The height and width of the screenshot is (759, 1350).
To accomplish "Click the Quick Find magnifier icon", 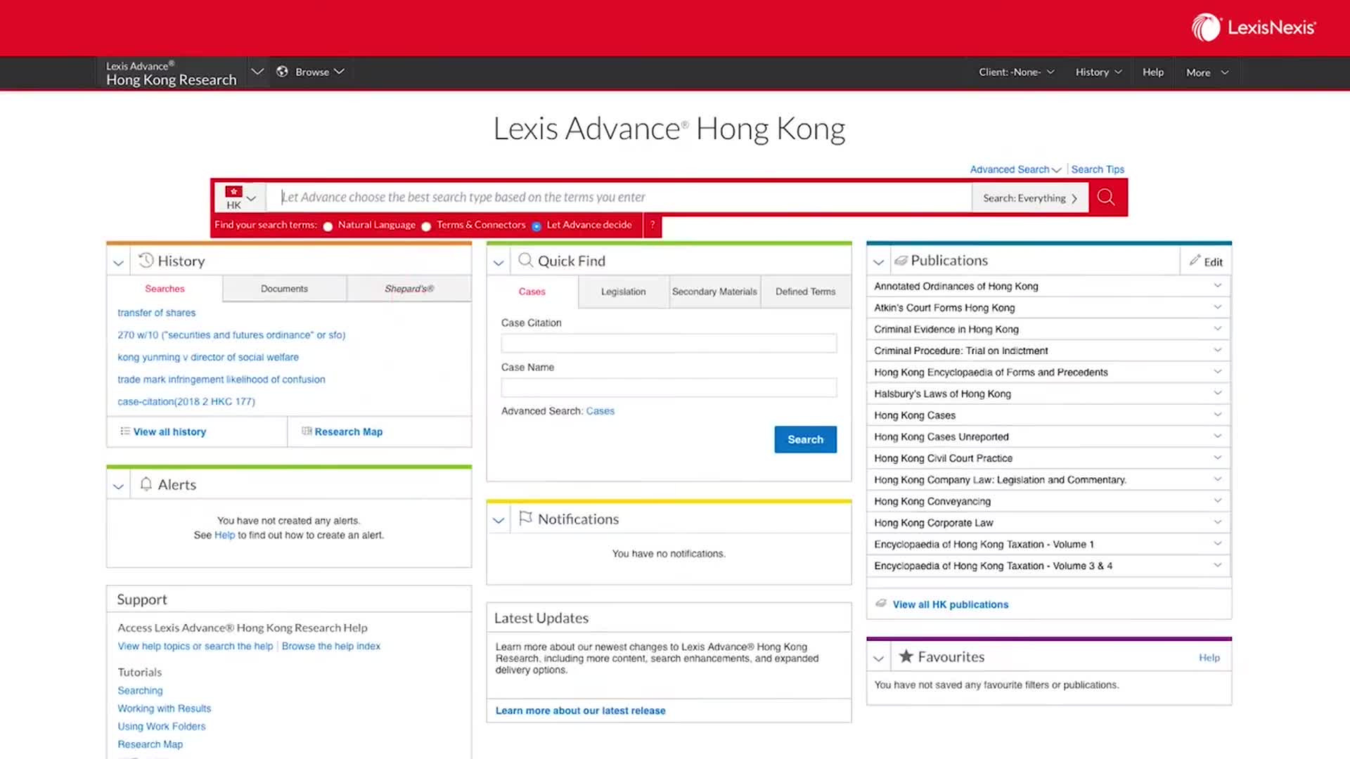I will click(x=525, y=261).
